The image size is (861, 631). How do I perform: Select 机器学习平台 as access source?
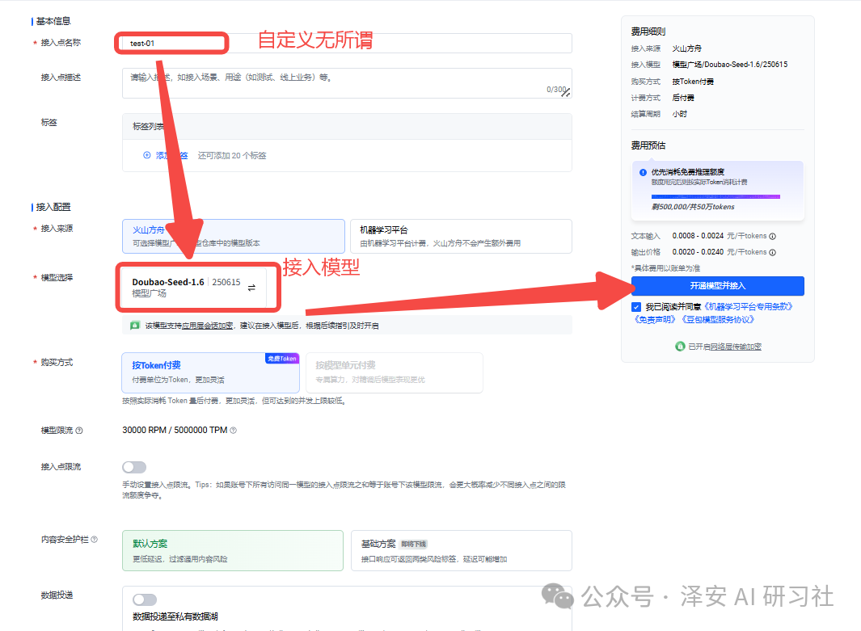point(462,237)
